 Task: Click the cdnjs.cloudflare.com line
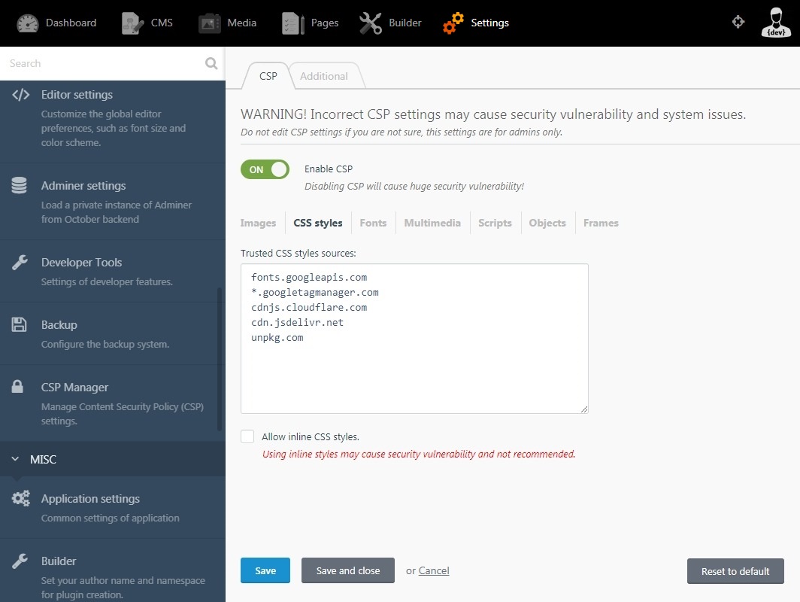click(x=309, y=307)
